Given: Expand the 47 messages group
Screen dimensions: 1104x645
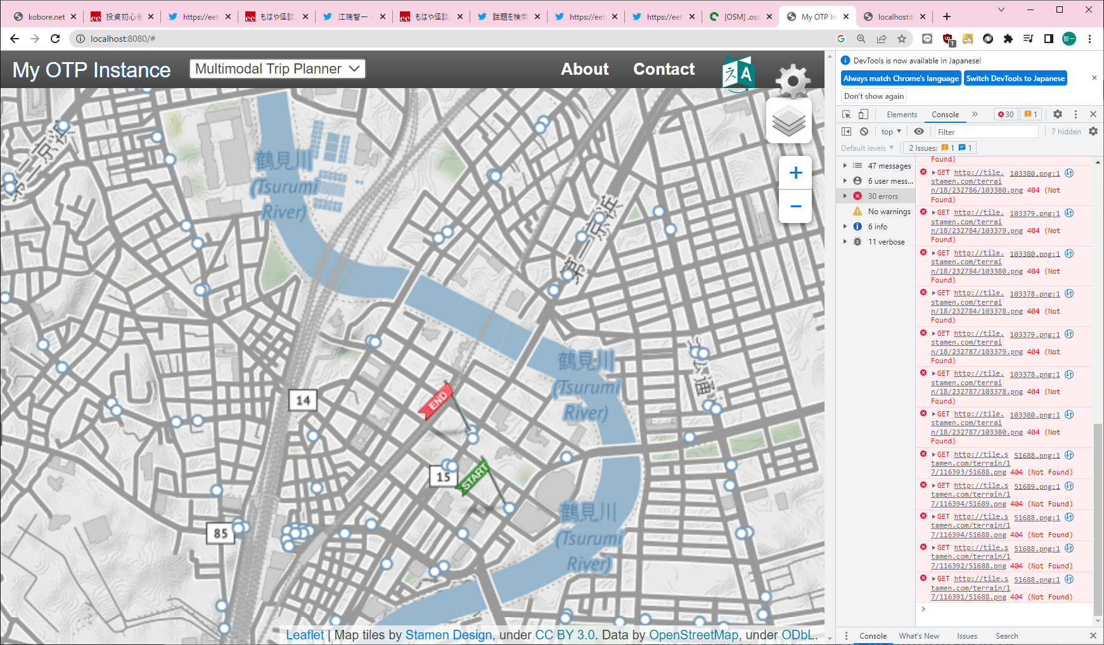Looking at the screenshot, I should 845,166.
